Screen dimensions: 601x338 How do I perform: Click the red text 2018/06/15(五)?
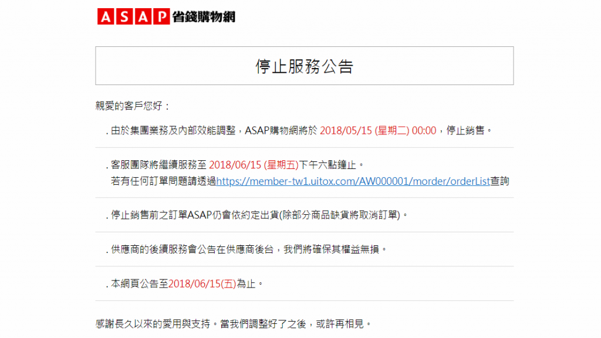pyautogui.click(x=202, y=284)
